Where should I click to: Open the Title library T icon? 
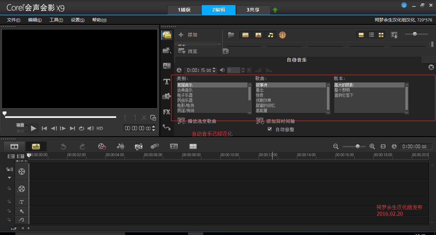click(x=167, y=81)
